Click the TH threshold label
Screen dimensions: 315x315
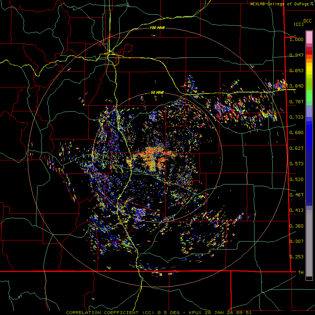pyautogui.click(x=301, y=272)
